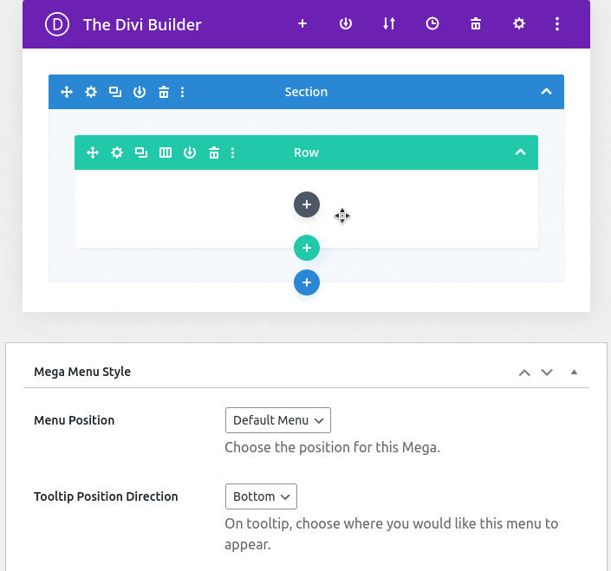Move Mega Menu Style panel down

(x=547, y=373)
